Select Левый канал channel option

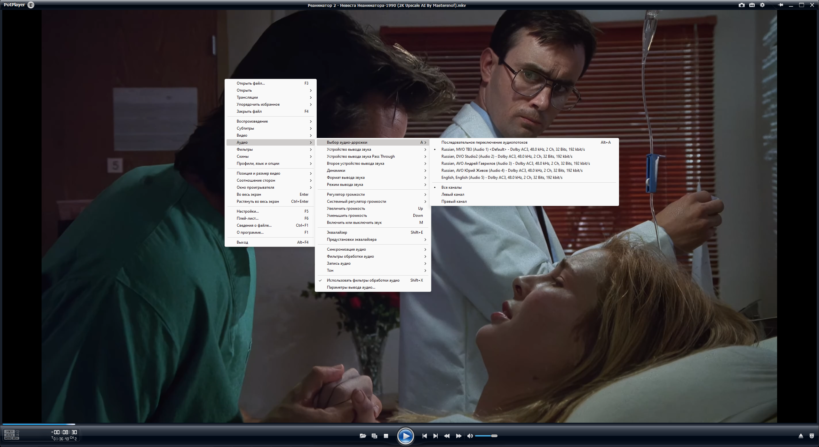click(453, 194)
